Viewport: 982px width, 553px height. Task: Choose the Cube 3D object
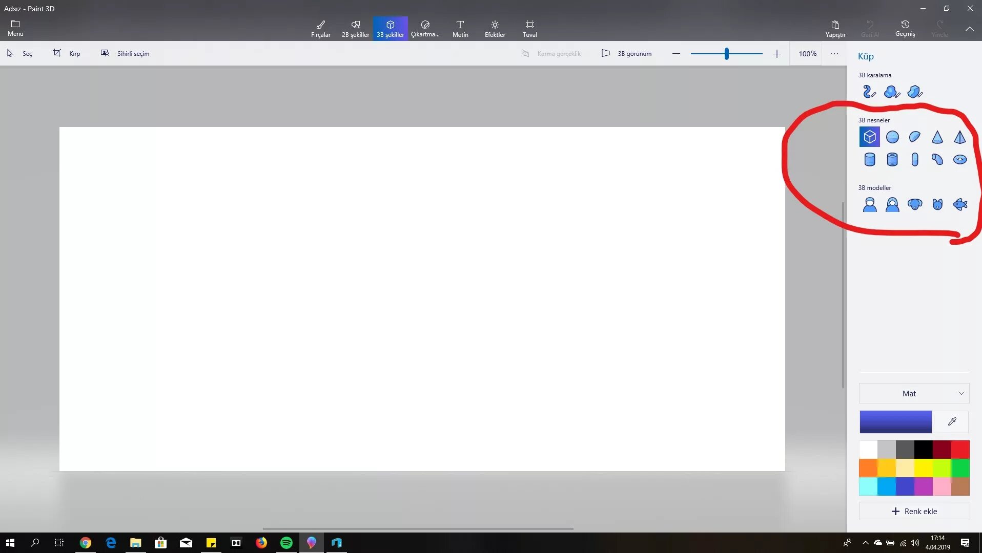[x=870, y=137]
